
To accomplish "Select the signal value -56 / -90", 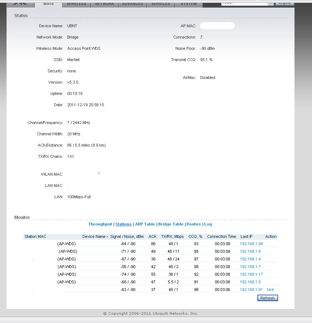I will click(x=128, y=267).
